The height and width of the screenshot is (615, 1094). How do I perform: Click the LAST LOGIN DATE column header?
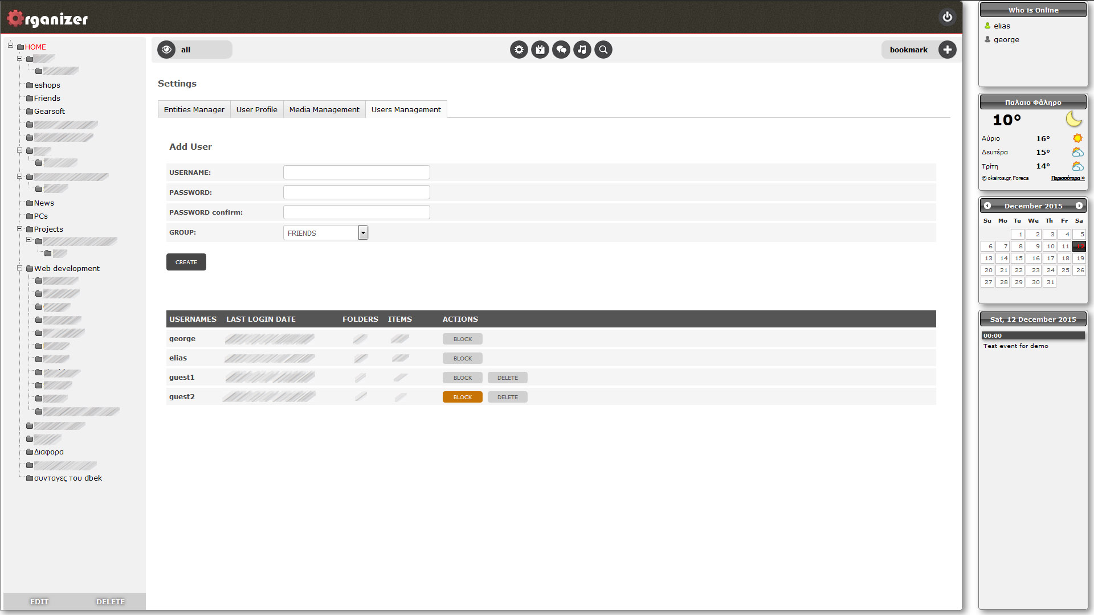coord(260,319)
